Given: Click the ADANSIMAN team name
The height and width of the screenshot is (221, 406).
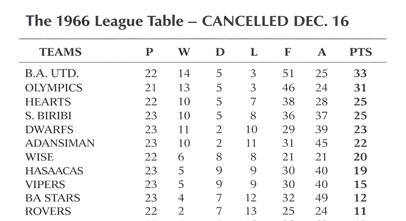Looking at the screenshot, I should click(x=60, y=143).
